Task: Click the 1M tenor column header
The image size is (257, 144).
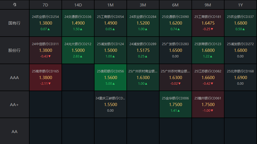Action: [110, 5]
